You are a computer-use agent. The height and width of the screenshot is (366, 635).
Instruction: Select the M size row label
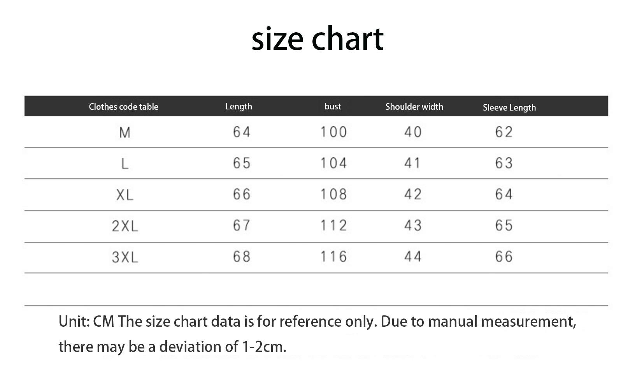click(125, 132)
